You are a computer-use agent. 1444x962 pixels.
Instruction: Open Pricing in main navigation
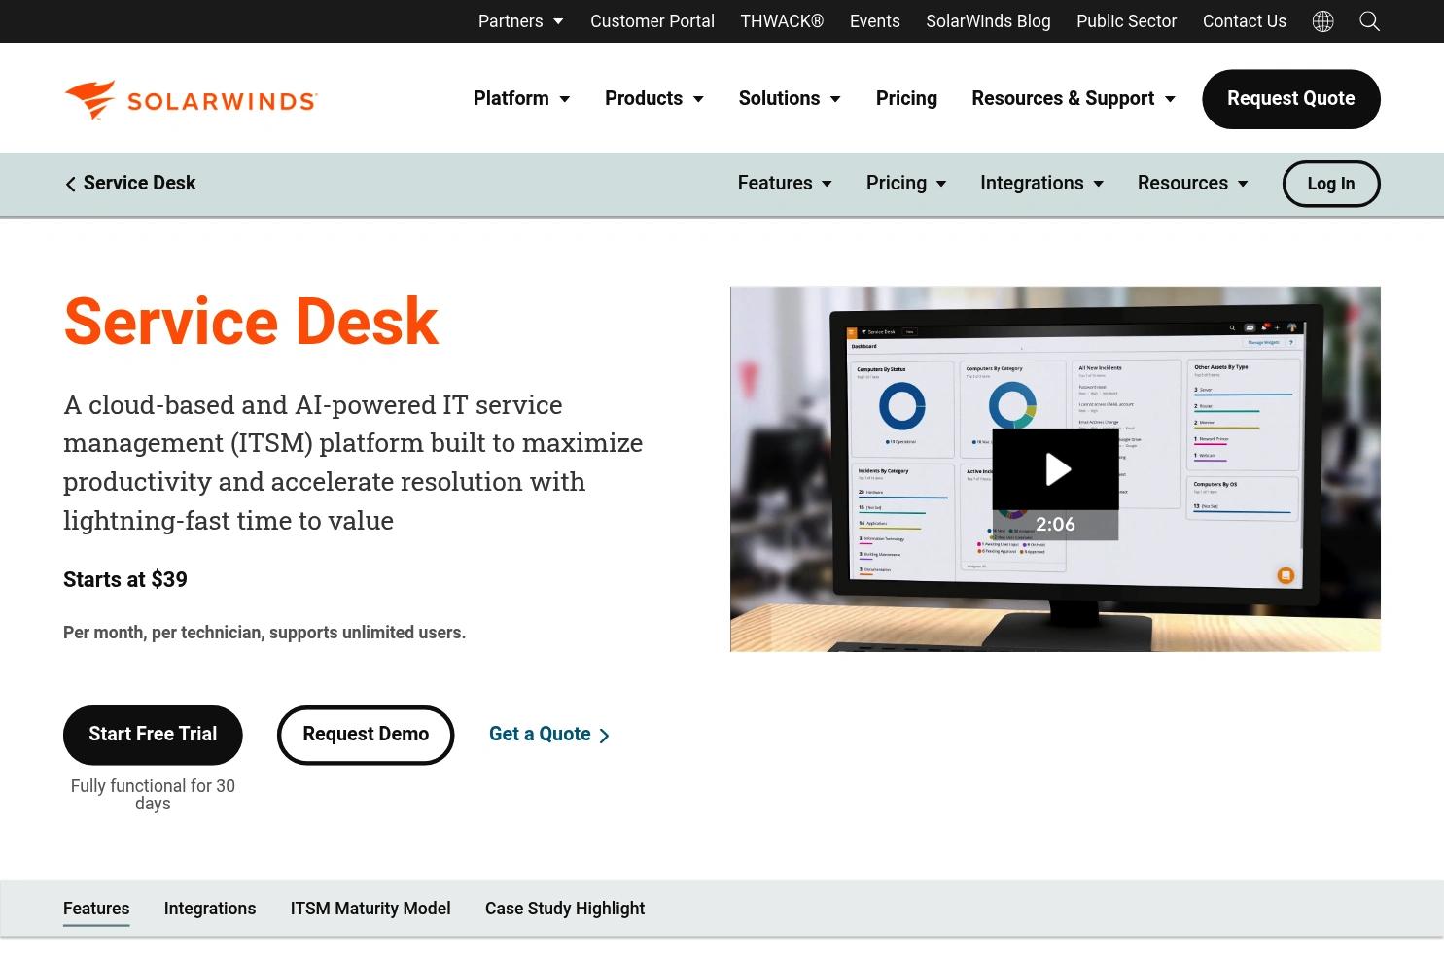pos(906,98)
